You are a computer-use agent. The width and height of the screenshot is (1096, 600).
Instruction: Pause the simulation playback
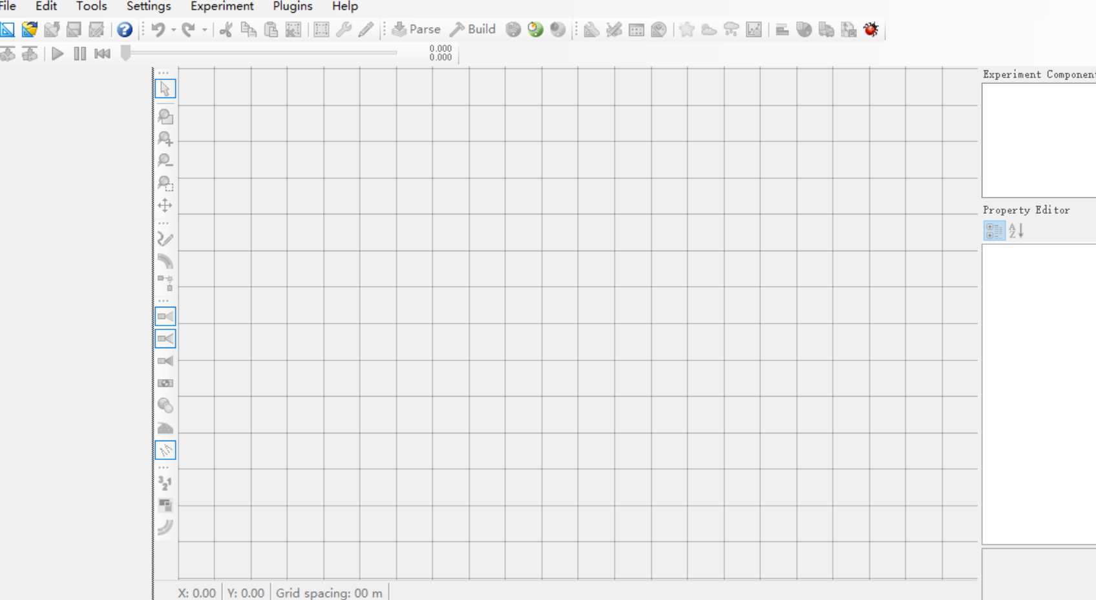(x=80, y=54)
